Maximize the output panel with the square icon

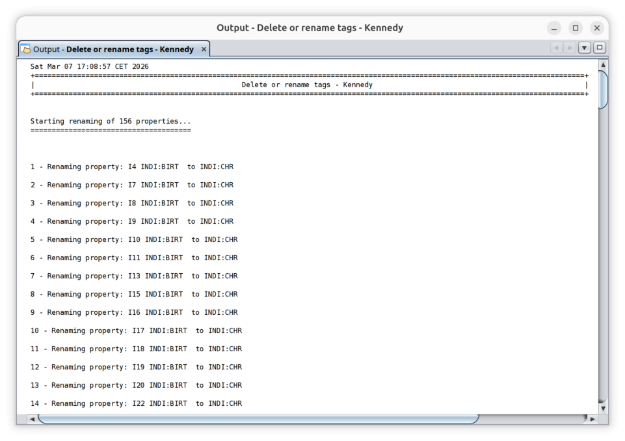pyautogui.click(x=599, y=48)
